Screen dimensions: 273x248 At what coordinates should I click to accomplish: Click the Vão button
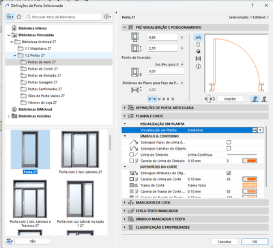(33, 241)
